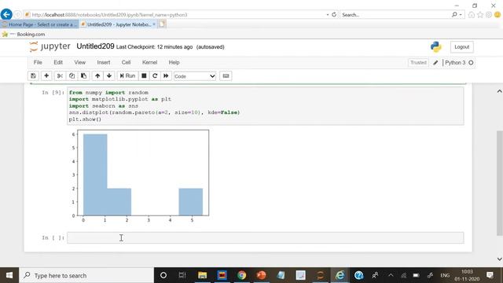503x283 pixels.
Task: Insert a cell below with plus icon
Action: (x=46, y=75)
